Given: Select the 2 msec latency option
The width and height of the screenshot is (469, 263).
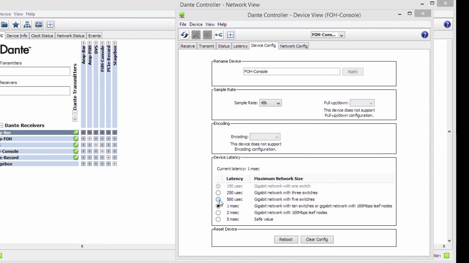Looking at the screenshot, I should 218,212.
